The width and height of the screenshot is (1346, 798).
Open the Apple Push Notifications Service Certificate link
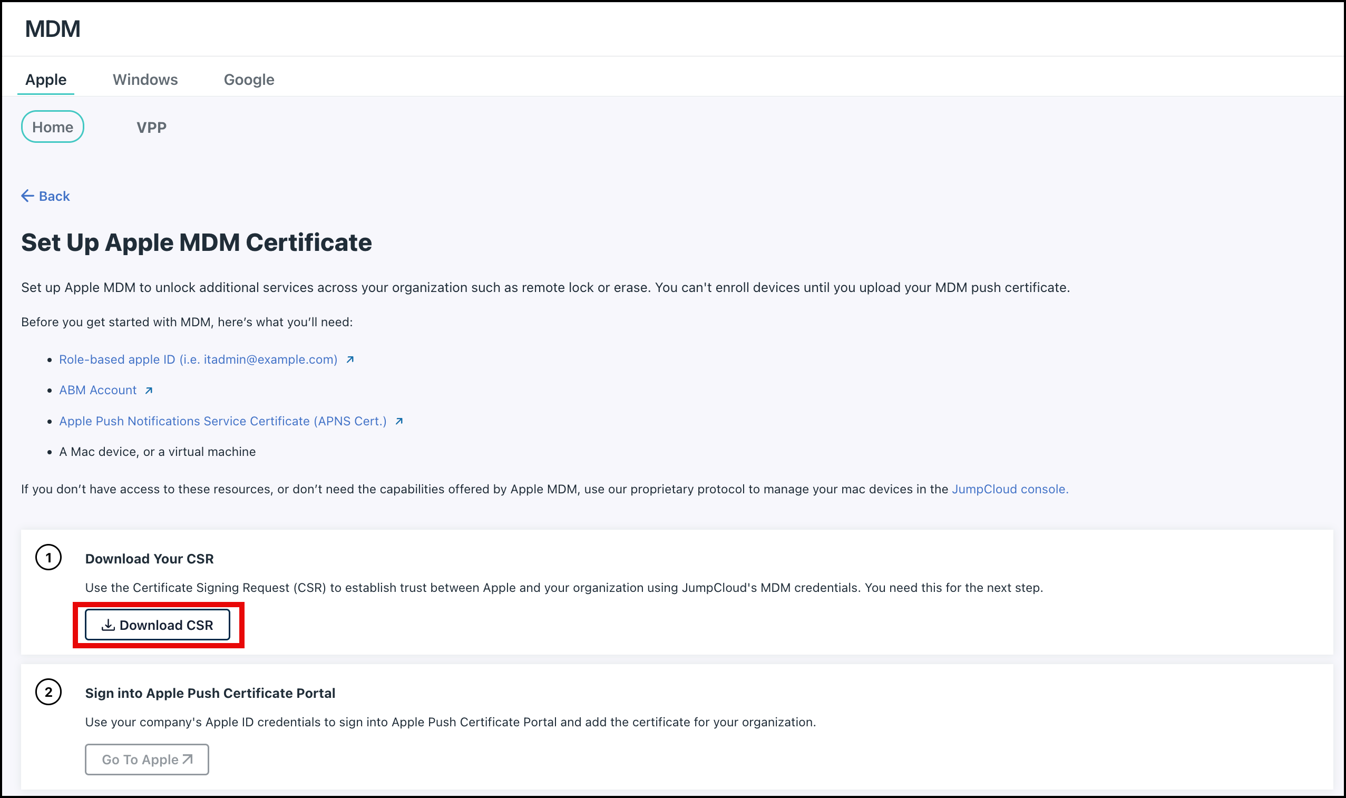pyautogui.click(x=222, y=421)
